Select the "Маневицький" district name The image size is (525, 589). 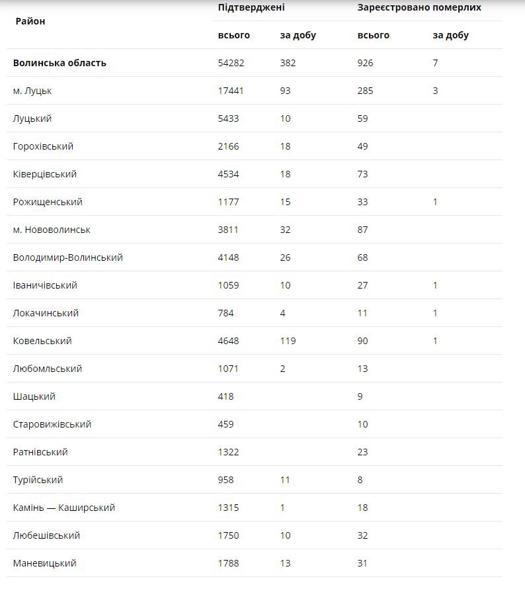(x=44, y=563)
